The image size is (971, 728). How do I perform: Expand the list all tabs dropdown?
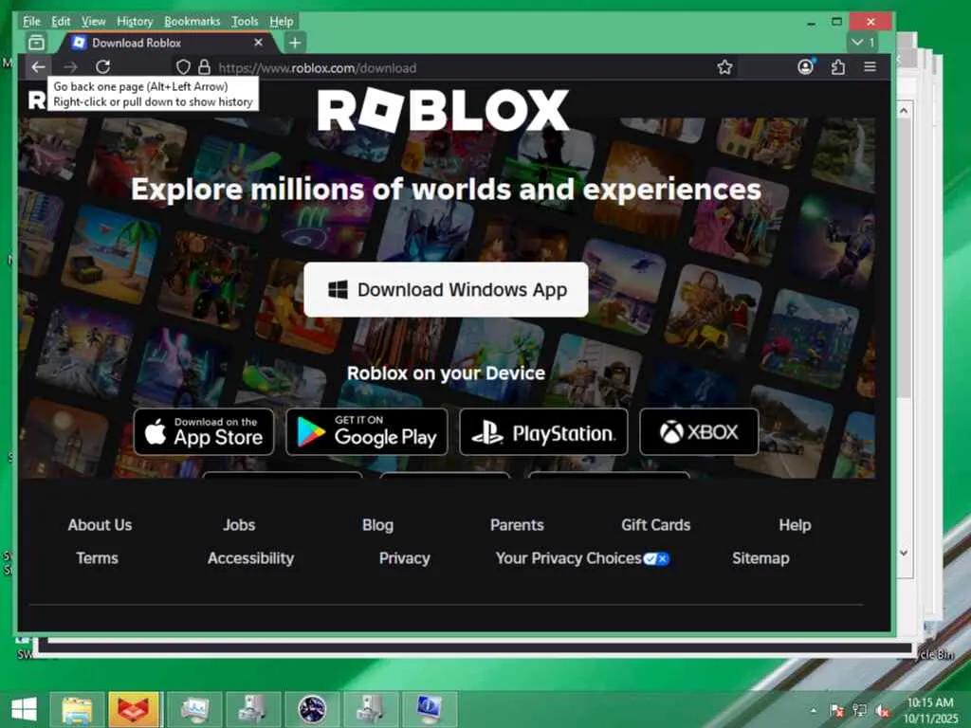click(863, 42)
